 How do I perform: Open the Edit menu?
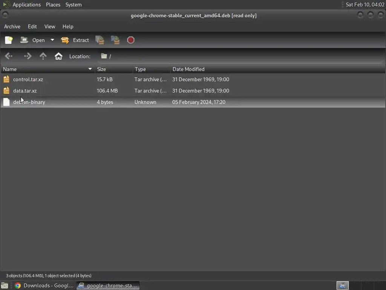pos(32,26)
